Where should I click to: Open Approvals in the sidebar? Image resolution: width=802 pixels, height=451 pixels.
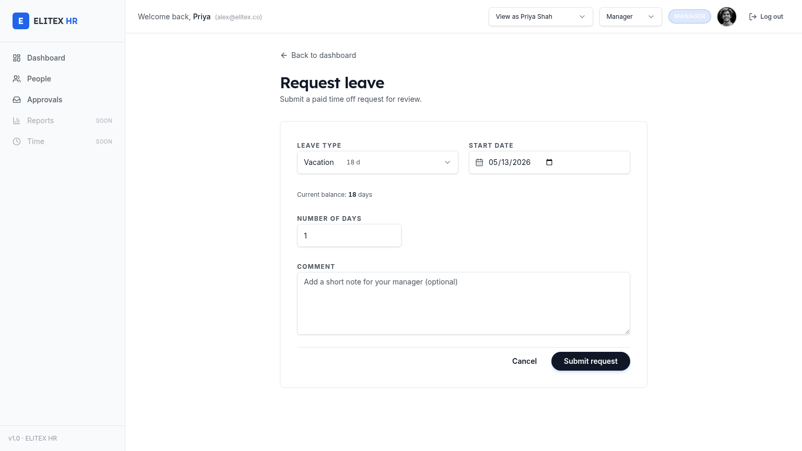(x=63, y=100)
